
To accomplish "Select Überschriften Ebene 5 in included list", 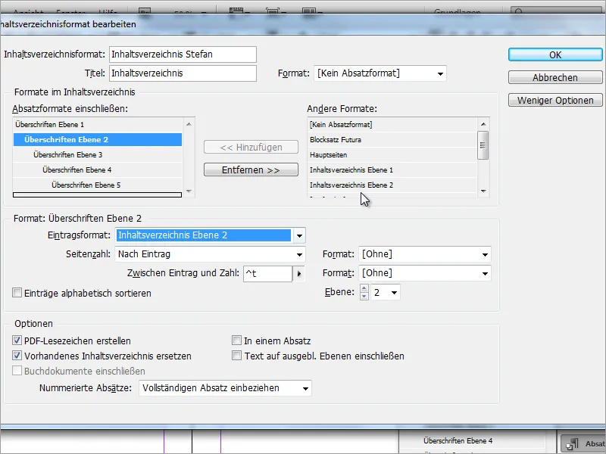I will click(x=98, y=185).
